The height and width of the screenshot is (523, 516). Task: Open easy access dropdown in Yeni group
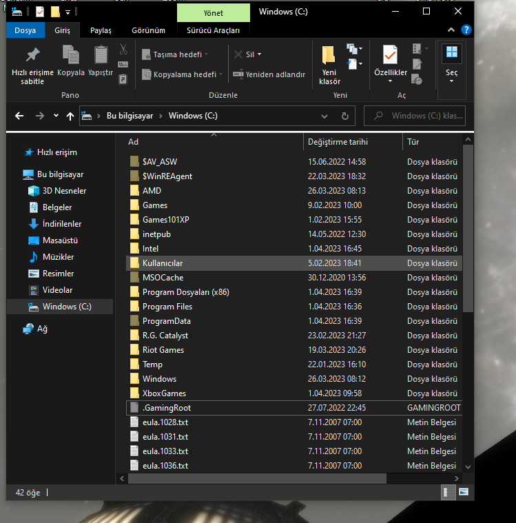[x=354, y=63]
